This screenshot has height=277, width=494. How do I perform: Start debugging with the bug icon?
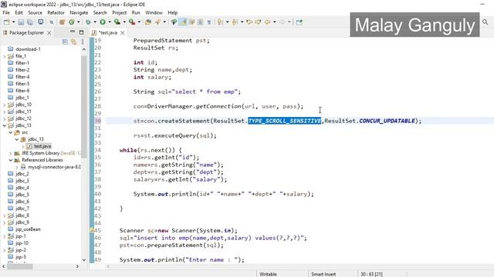[x=88, y=22]
